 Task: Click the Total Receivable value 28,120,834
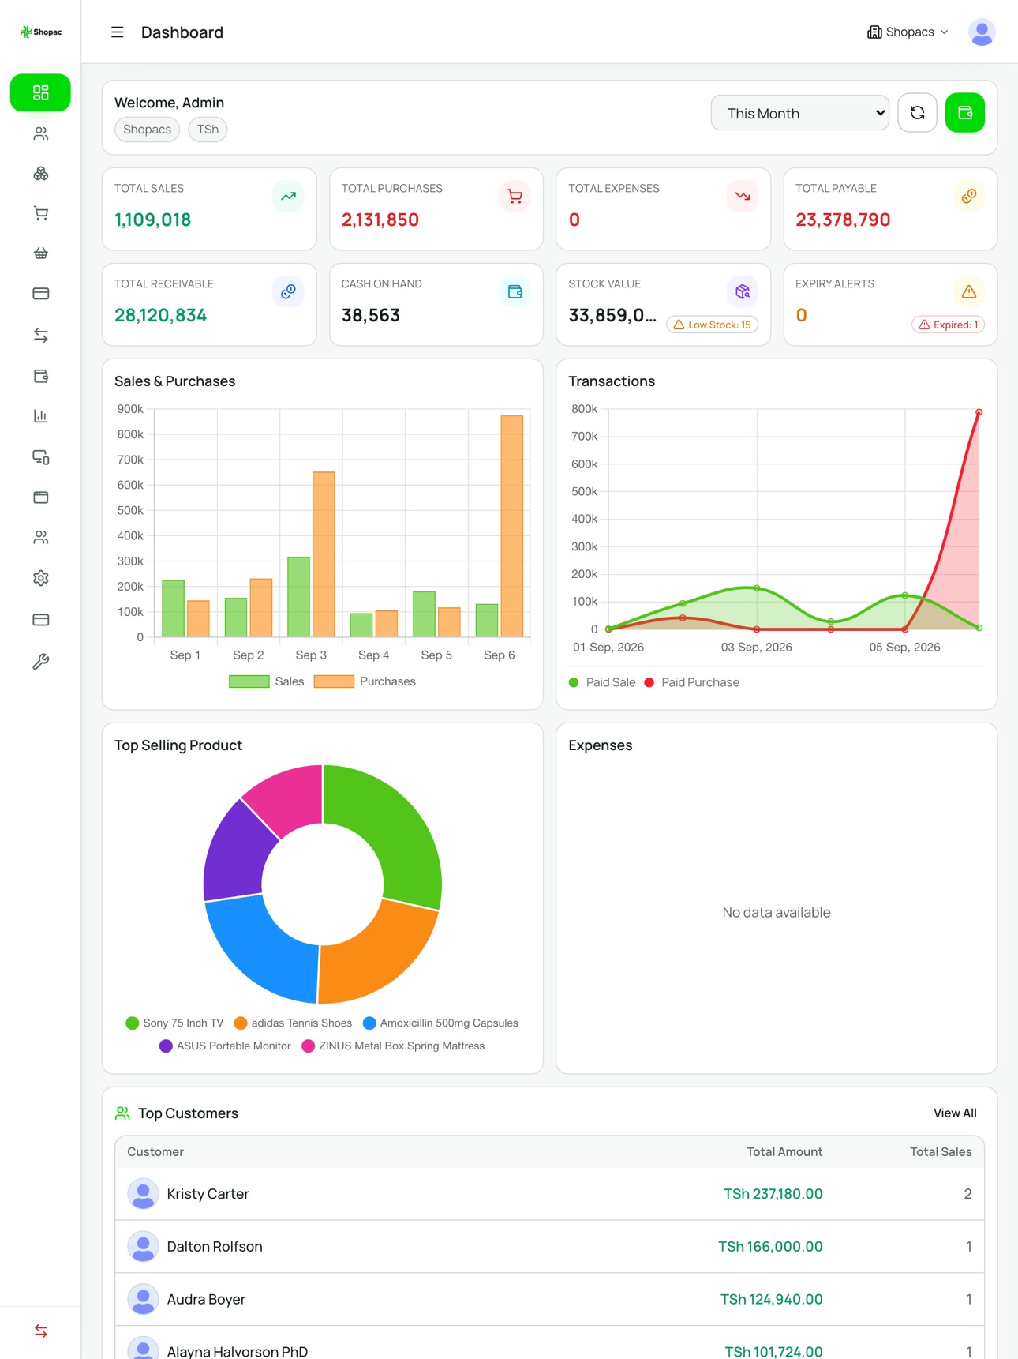click(161, 315)
